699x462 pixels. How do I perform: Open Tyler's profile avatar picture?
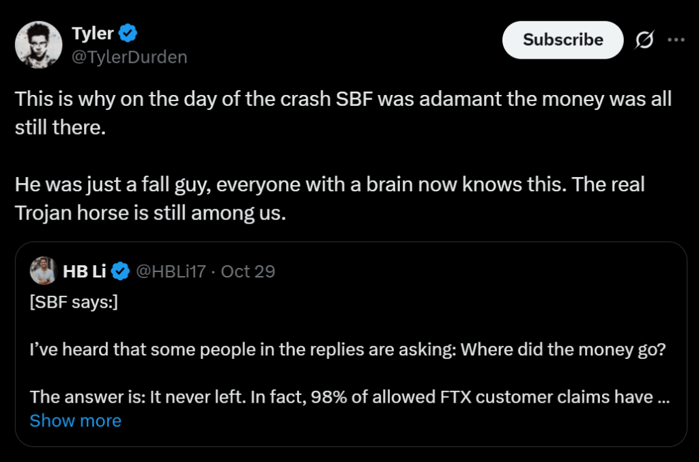point(39,44)
